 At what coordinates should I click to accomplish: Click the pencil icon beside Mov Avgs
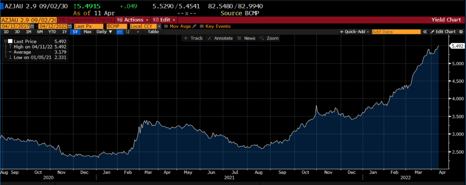(x=194, y=26)
